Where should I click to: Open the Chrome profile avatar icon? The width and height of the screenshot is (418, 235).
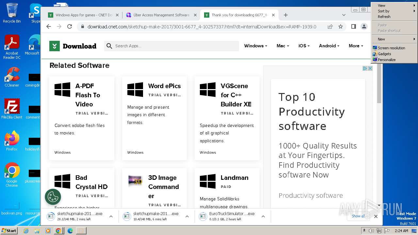point(364,26)
